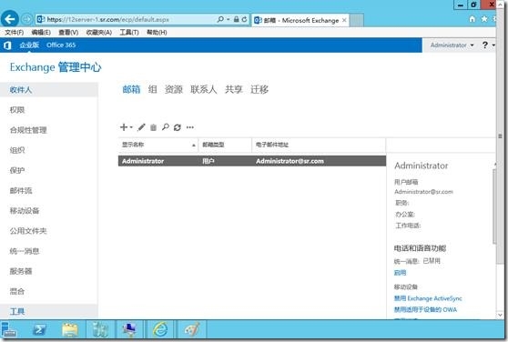Click the disable Exchange ActiveSync link

(x=428, y=298)
